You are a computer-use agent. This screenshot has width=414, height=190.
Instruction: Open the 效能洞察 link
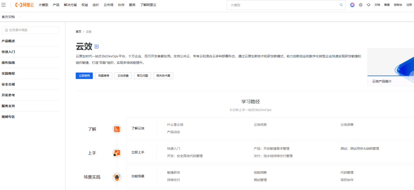pos(260,173)
